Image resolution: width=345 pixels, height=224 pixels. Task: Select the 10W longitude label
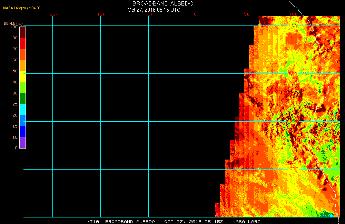pos(101,14)
